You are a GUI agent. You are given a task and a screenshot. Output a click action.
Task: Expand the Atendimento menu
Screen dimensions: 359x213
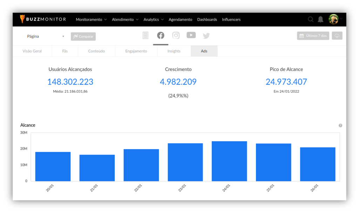[125, 20]
